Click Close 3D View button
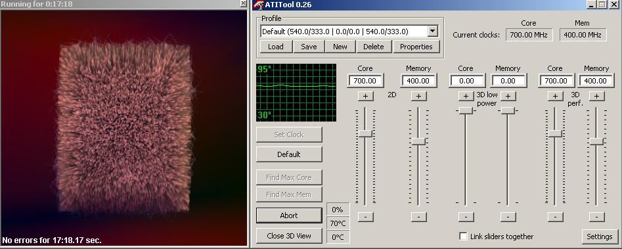The width and height of the screenshot is (622, 249). point(289,236)
